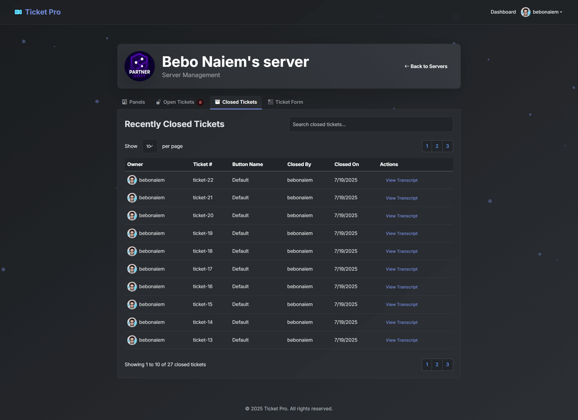Go to the Dashboard link

(503, 12)
